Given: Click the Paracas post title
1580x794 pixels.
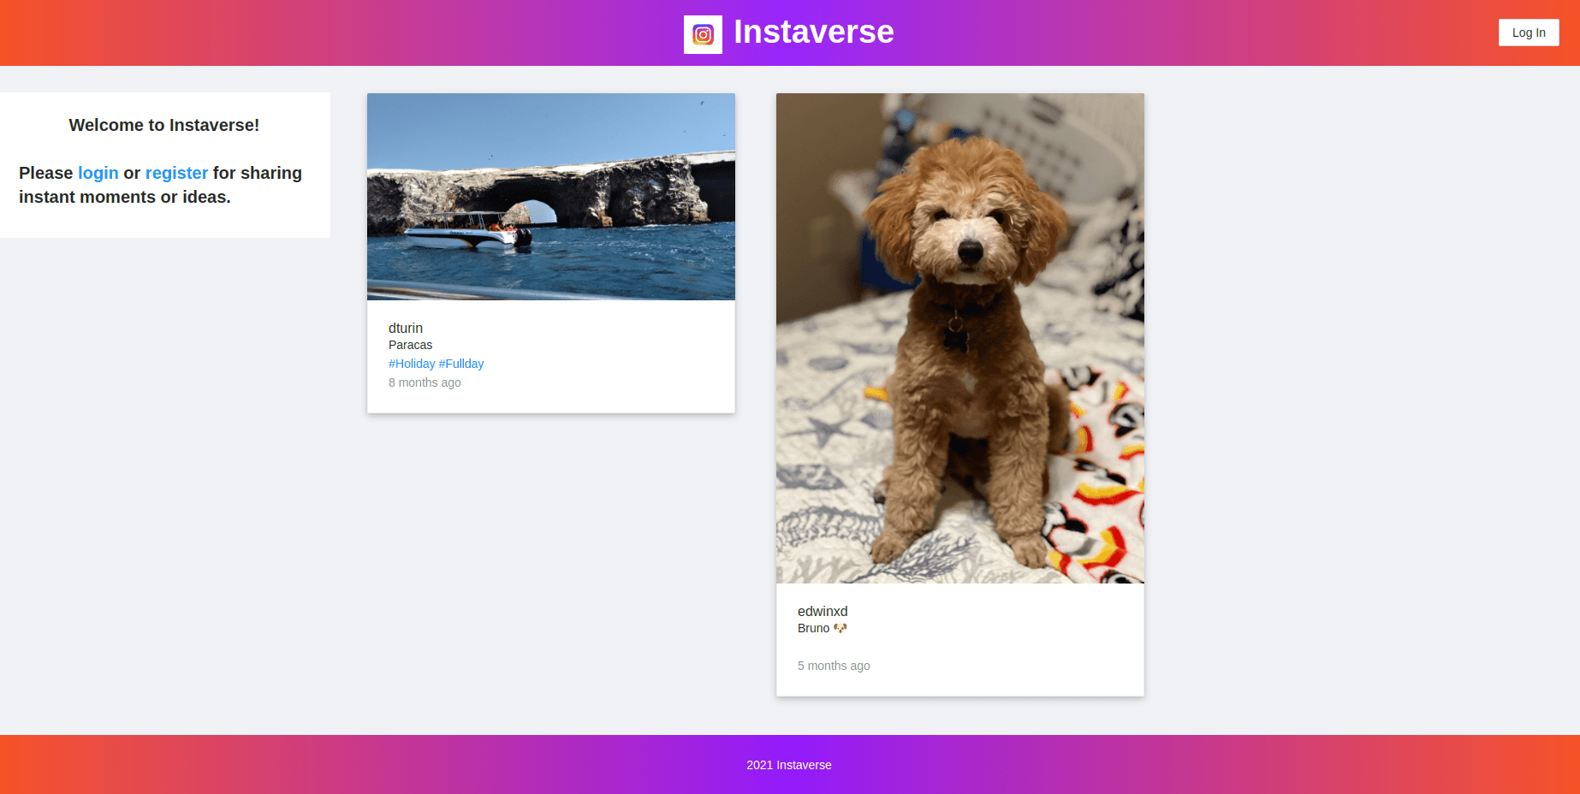Looking at the screenshot, I should (410, 345).
